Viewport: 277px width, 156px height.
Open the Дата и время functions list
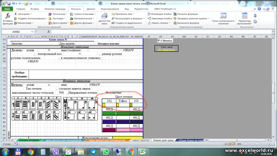(x=59, y=23)
